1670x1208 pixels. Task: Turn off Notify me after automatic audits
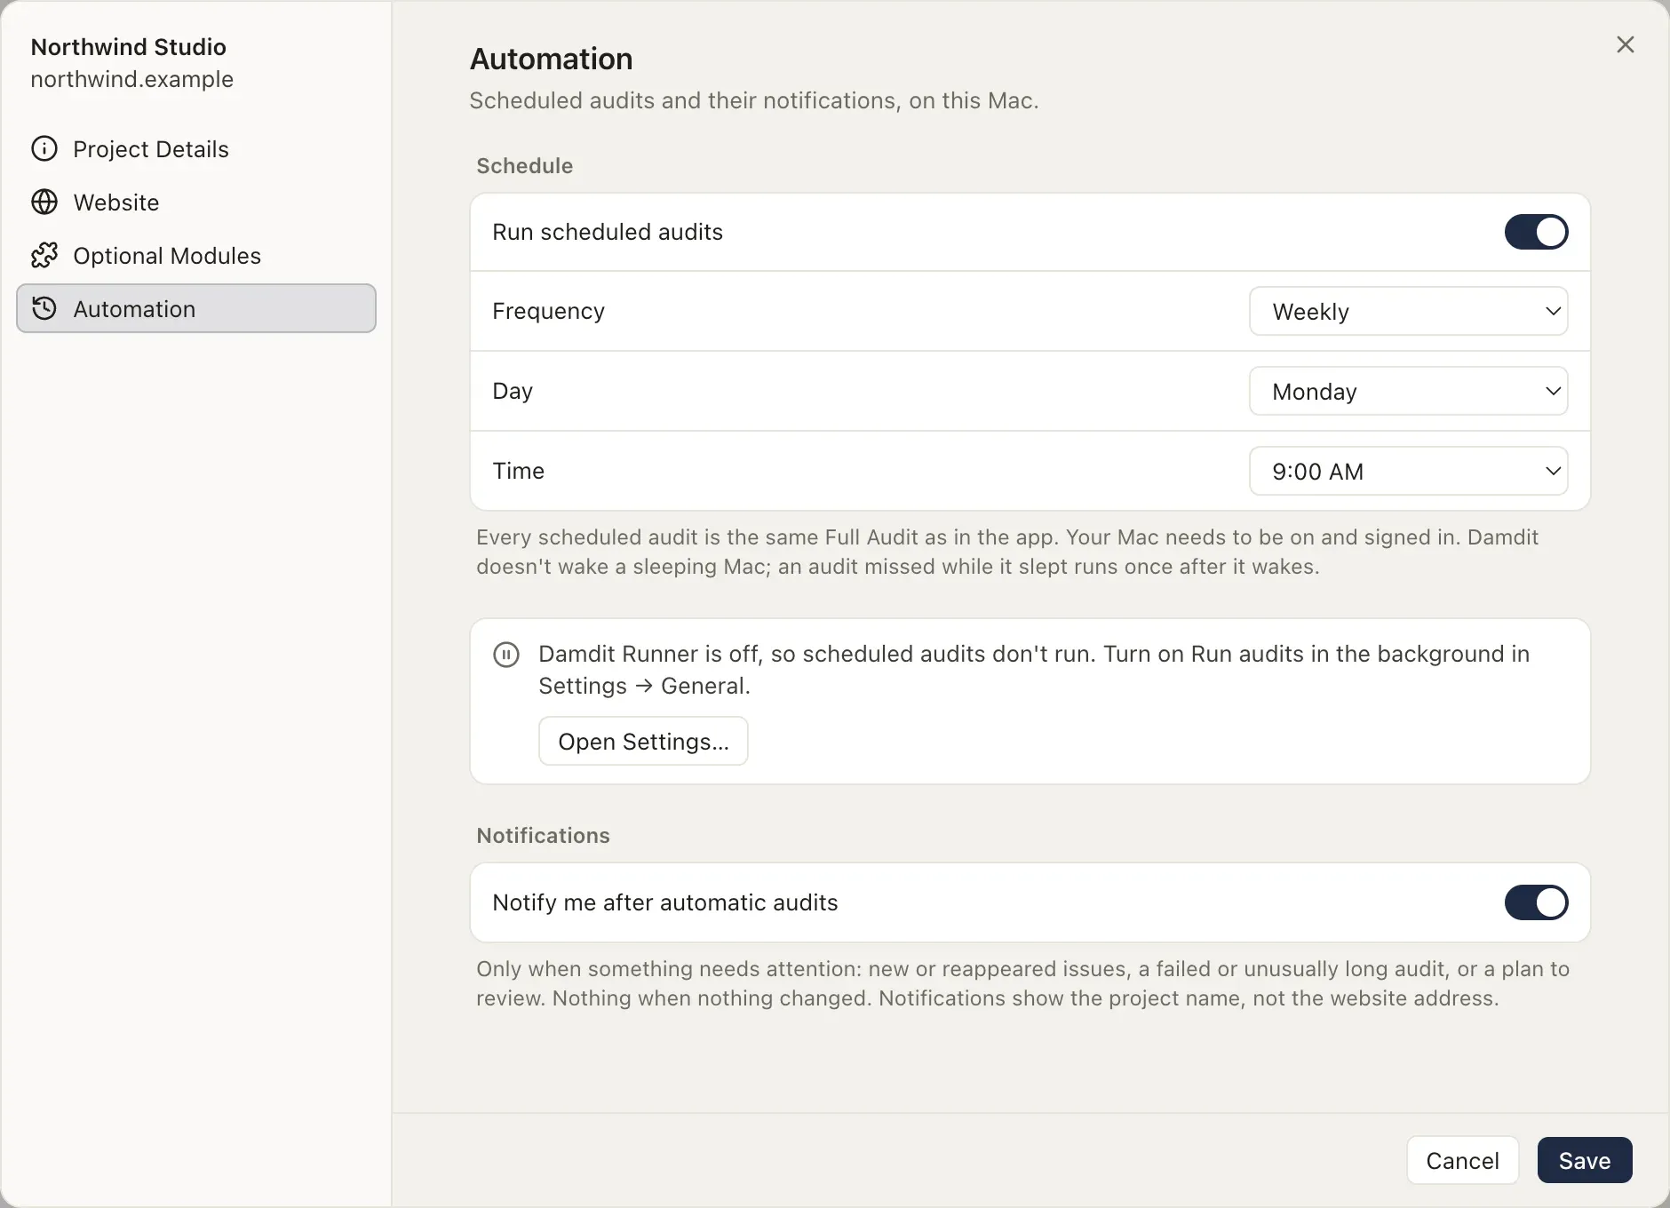[x=1536, y=902]
